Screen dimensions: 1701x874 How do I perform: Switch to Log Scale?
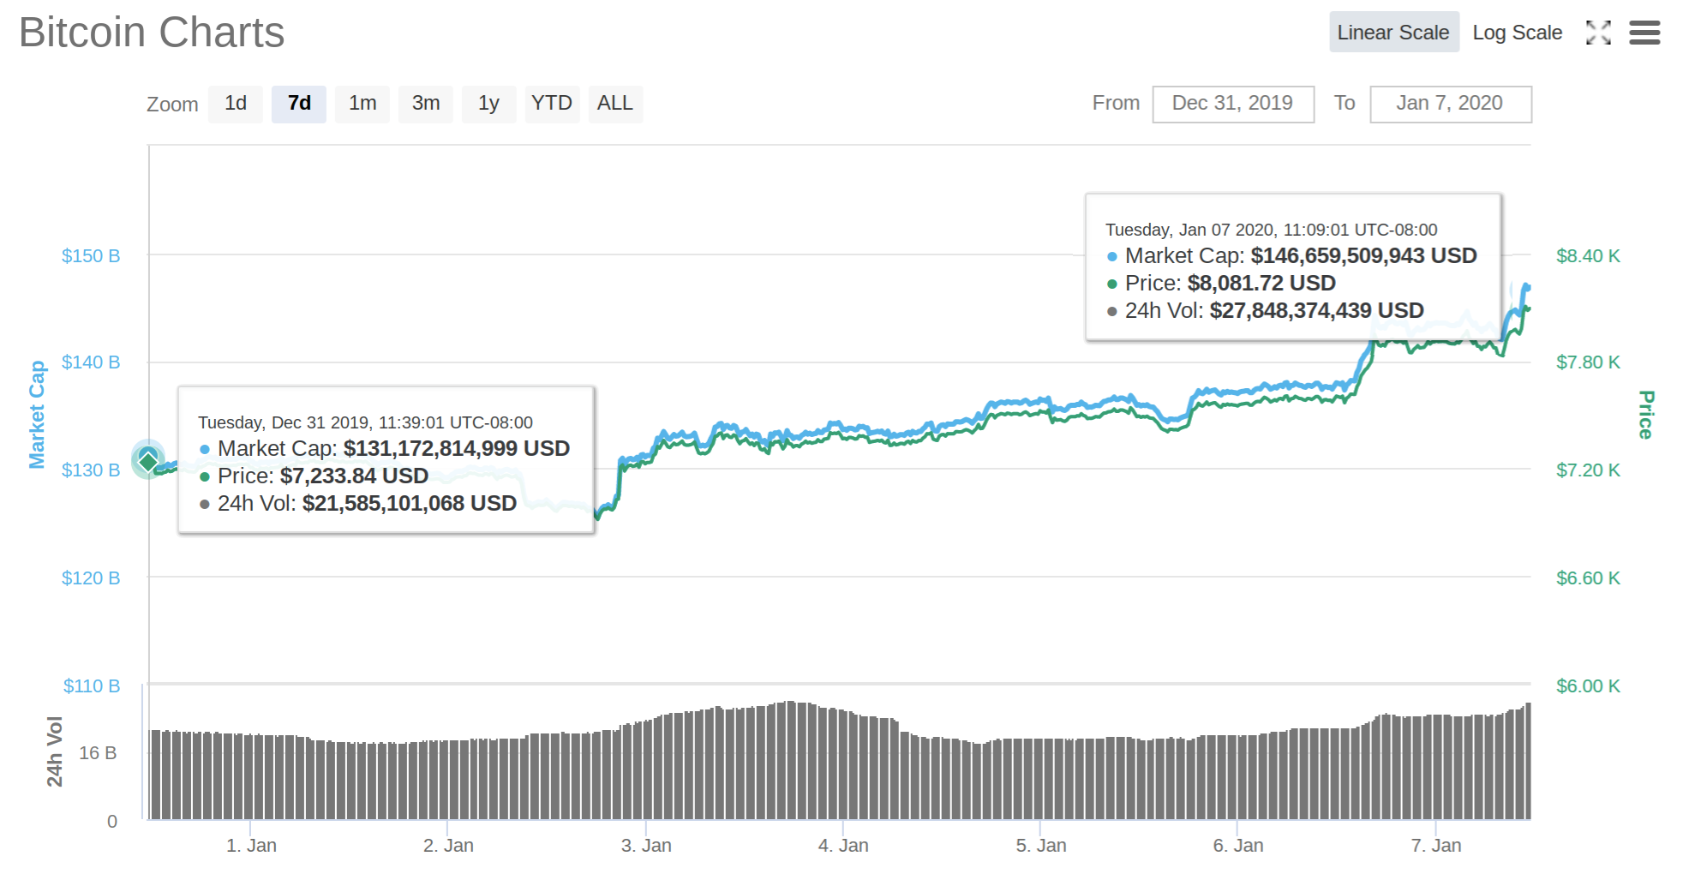(1517, 33)
